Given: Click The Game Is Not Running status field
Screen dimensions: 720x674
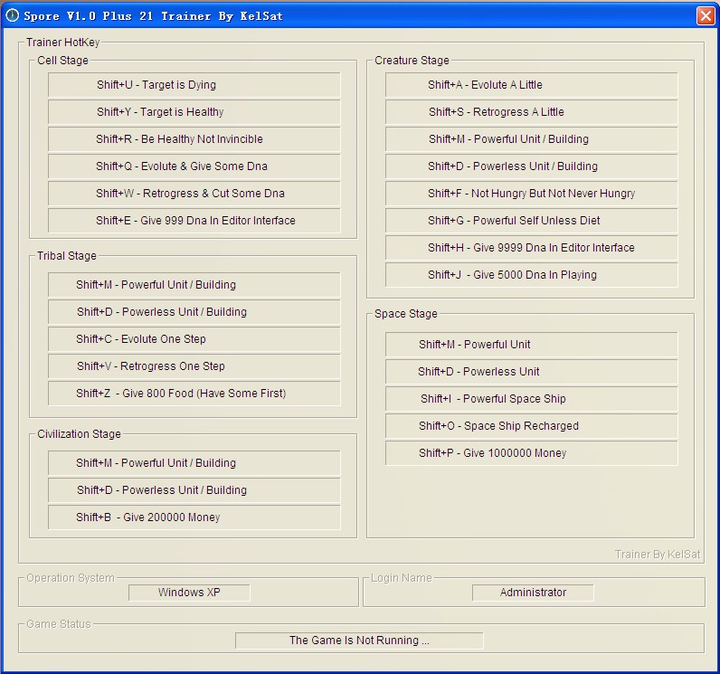Looking at the screenshot, I should pos(359,640).
